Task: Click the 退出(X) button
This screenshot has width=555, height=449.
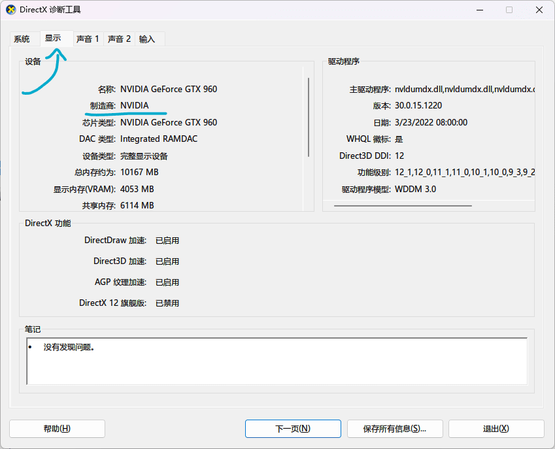Action: tap(496, 429)
